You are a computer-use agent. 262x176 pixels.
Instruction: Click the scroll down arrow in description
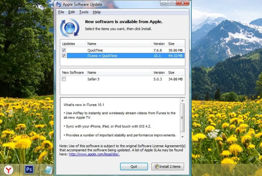coord(183,137)
